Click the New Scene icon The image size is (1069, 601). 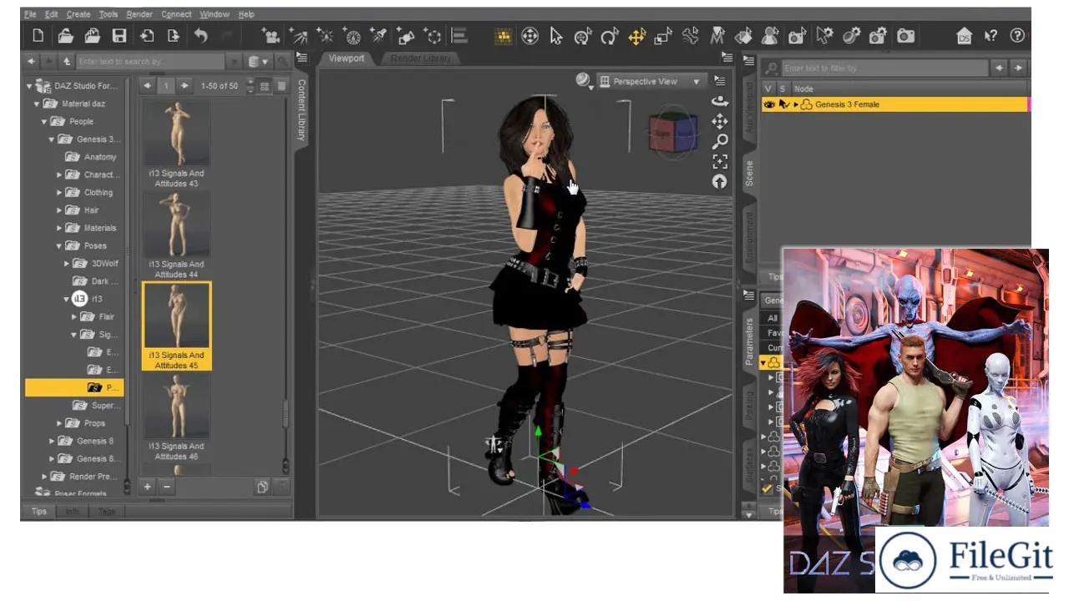[38, 36]
